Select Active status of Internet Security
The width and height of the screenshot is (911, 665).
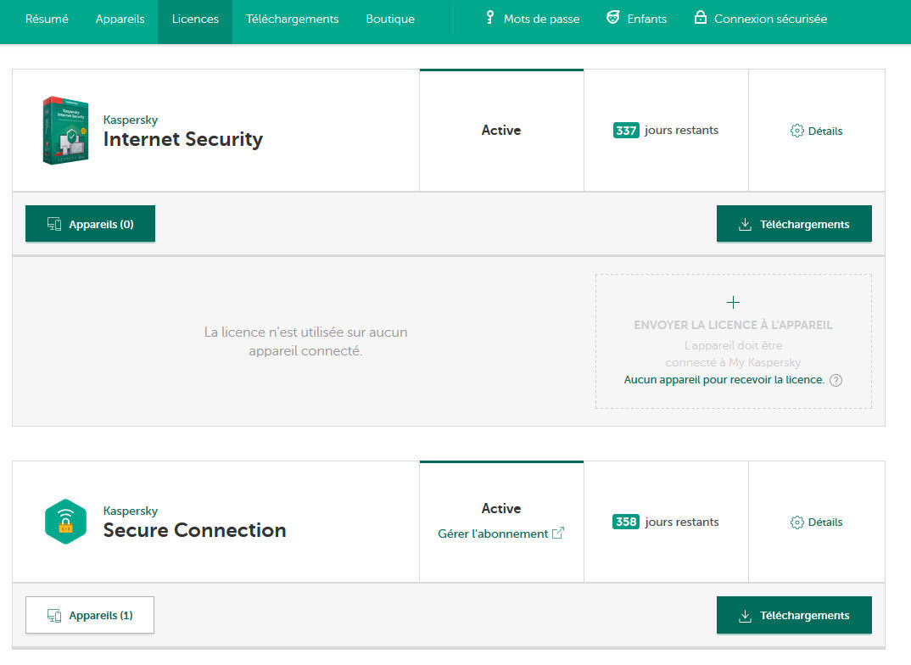500,130
